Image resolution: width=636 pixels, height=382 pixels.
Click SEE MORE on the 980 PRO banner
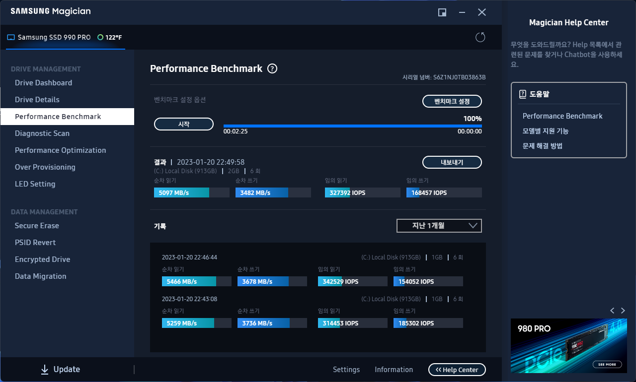point(607,364)
